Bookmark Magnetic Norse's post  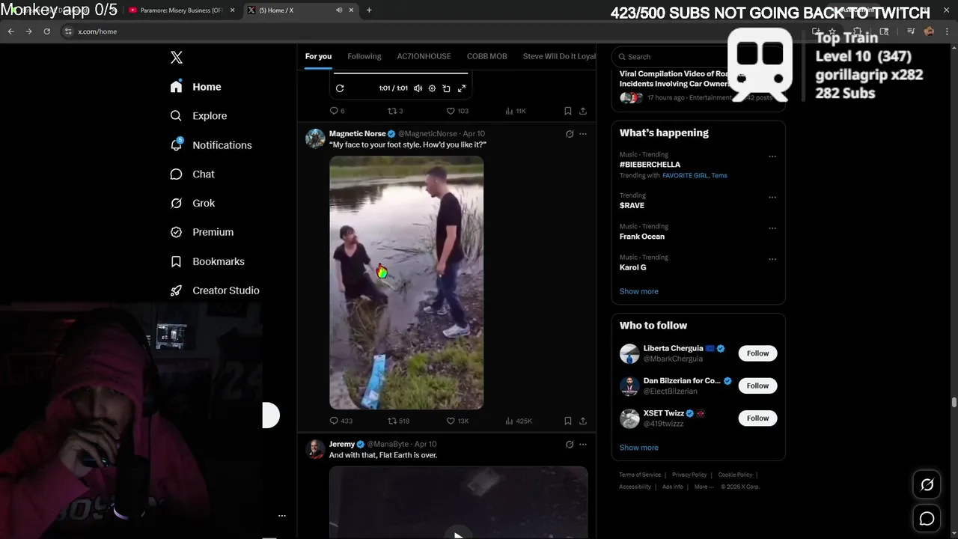click(568, 421)
